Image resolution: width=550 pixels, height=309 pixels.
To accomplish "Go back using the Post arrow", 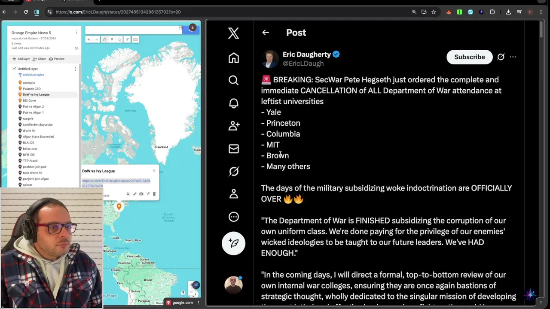I will 266,33.
